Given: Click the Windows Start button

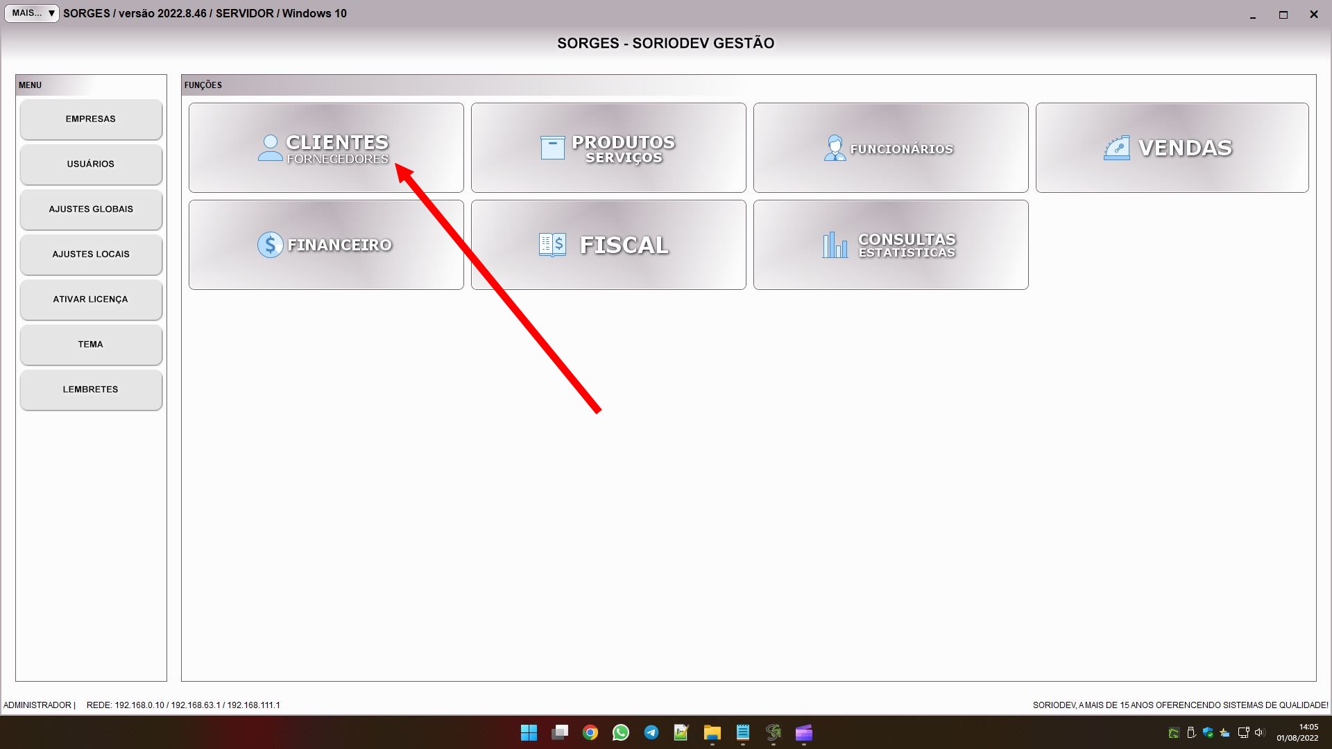Looking at the screenshot, I should tap(529, 732).
